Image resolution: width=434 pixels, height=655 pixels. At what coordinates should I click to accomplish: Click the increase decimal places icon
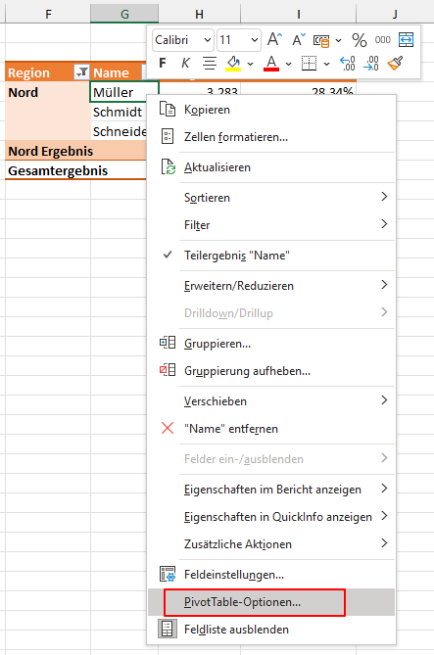pyautogui.click(x=348, y=64)
